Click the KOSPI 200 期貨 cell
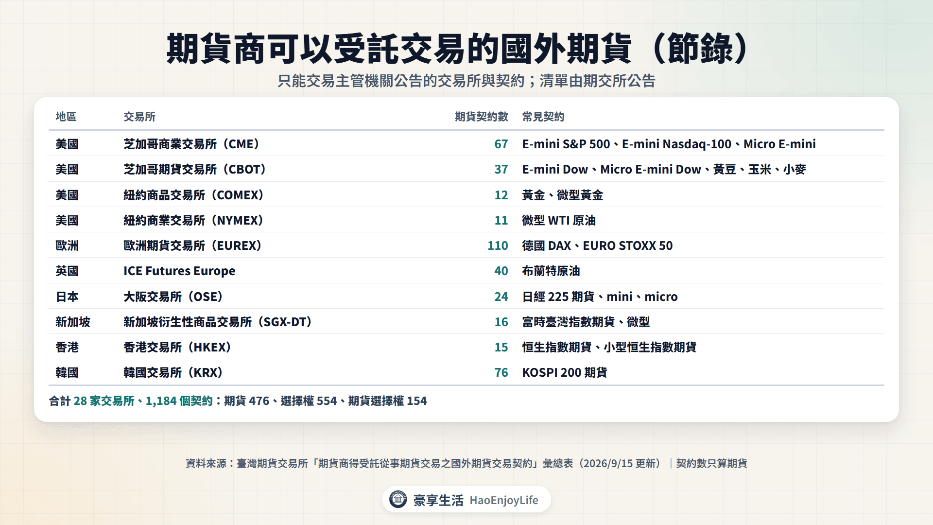Screen dimensions: 933x525 565,372
